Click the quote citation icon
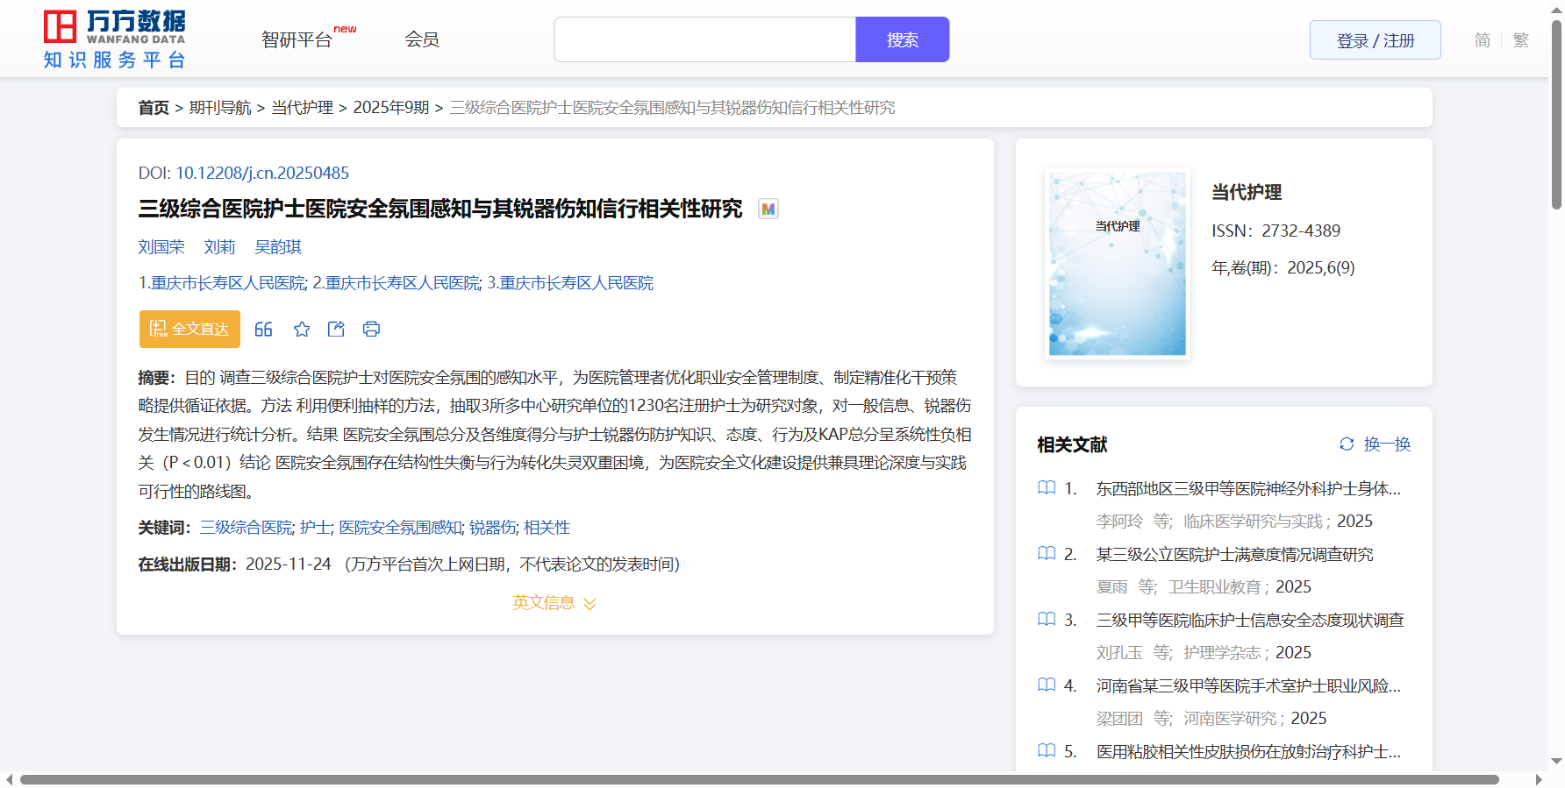 (x=263, y=330)
